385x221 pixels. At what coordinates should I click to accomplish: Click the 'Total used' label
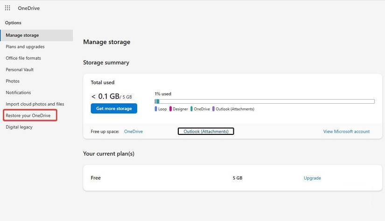coord(102,82)
